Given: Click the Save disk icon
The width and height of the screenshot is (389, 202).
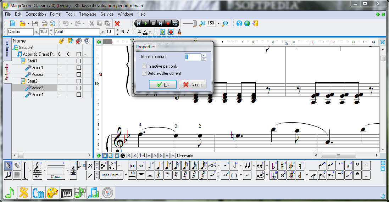Looking at the screenshot, I should [x=35, y=23].
